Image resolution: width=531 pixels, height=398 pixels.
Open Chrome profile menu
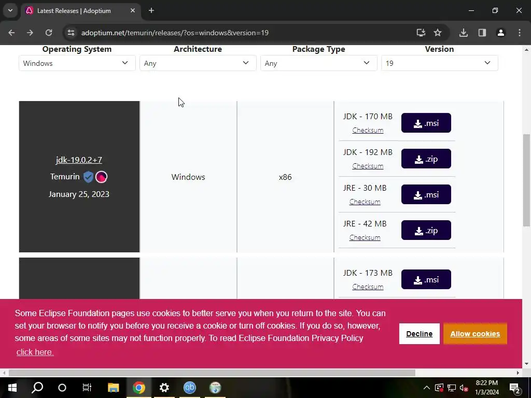click(501, 33)
